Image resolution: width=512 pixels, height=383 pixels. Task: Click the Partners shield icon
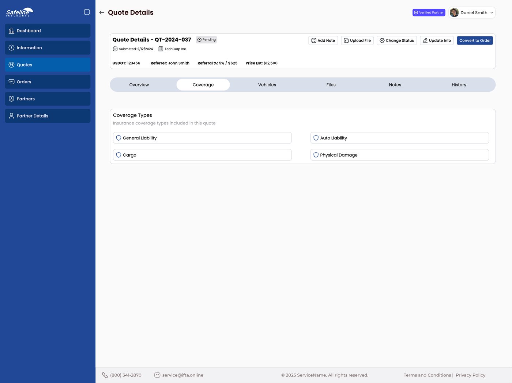pyautogui.click(x=11, y=99)
